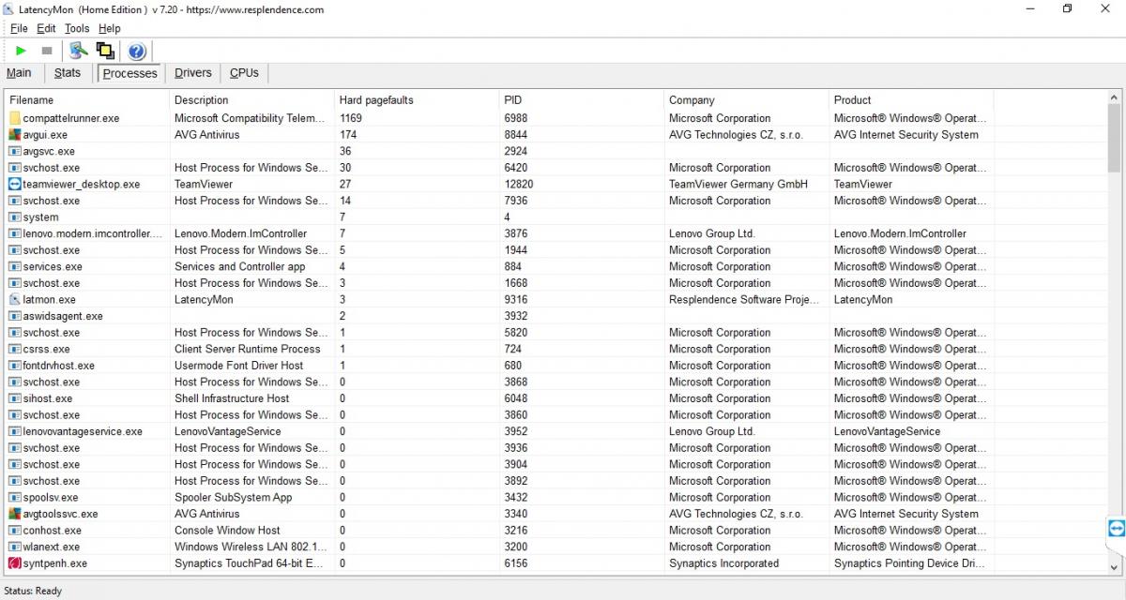Sort by the Product column header
The width and height of the screenshot is (1126, 600).
click(x=912, y=99)
